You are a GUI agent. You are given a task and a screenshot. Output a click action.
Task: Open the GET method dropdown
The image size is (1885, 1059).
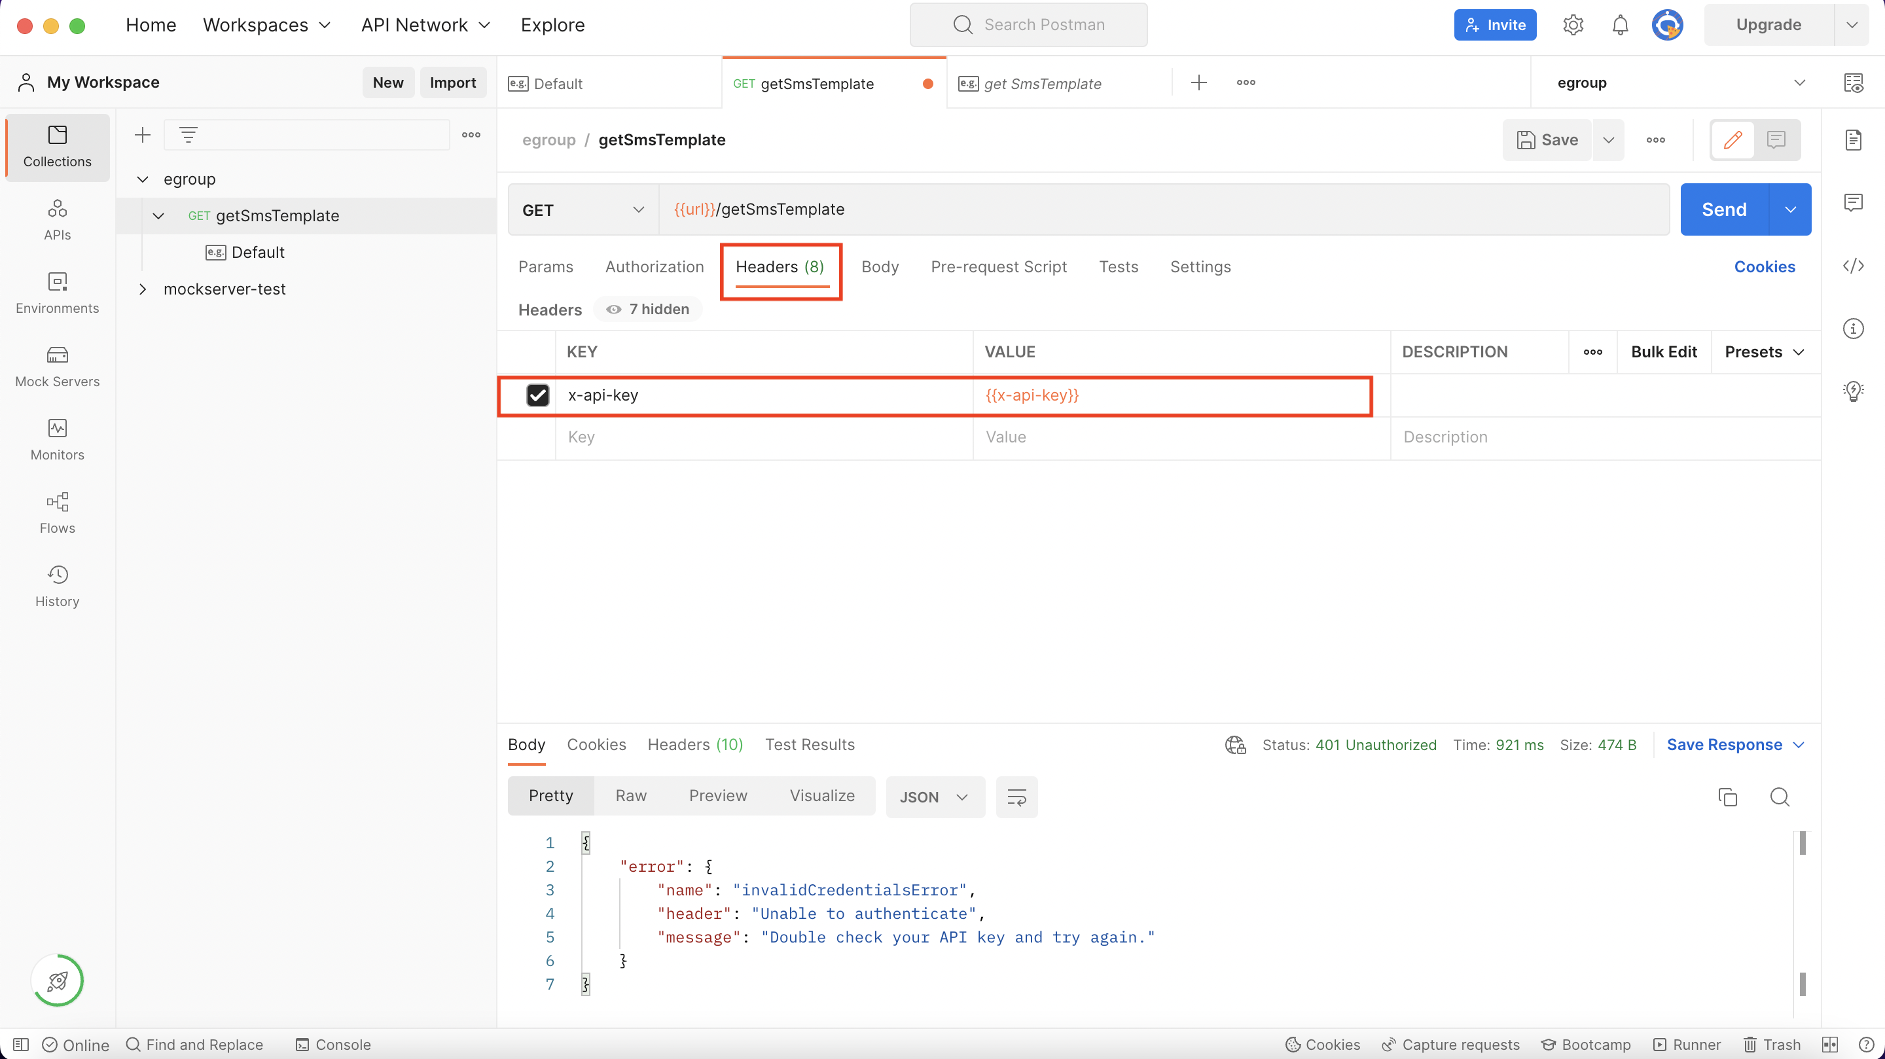(x=581, y=209)
